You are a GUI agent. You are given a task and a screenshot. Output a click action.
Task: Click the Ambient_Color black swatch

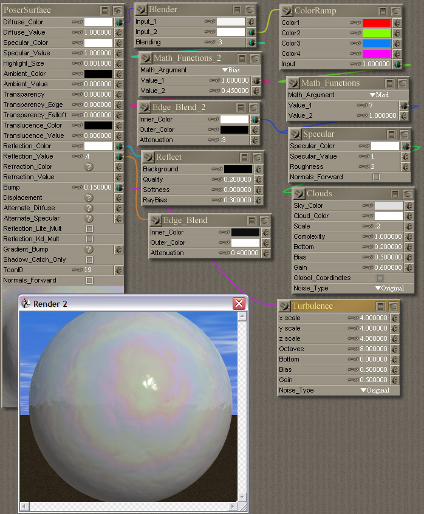(x=98, y=74)
